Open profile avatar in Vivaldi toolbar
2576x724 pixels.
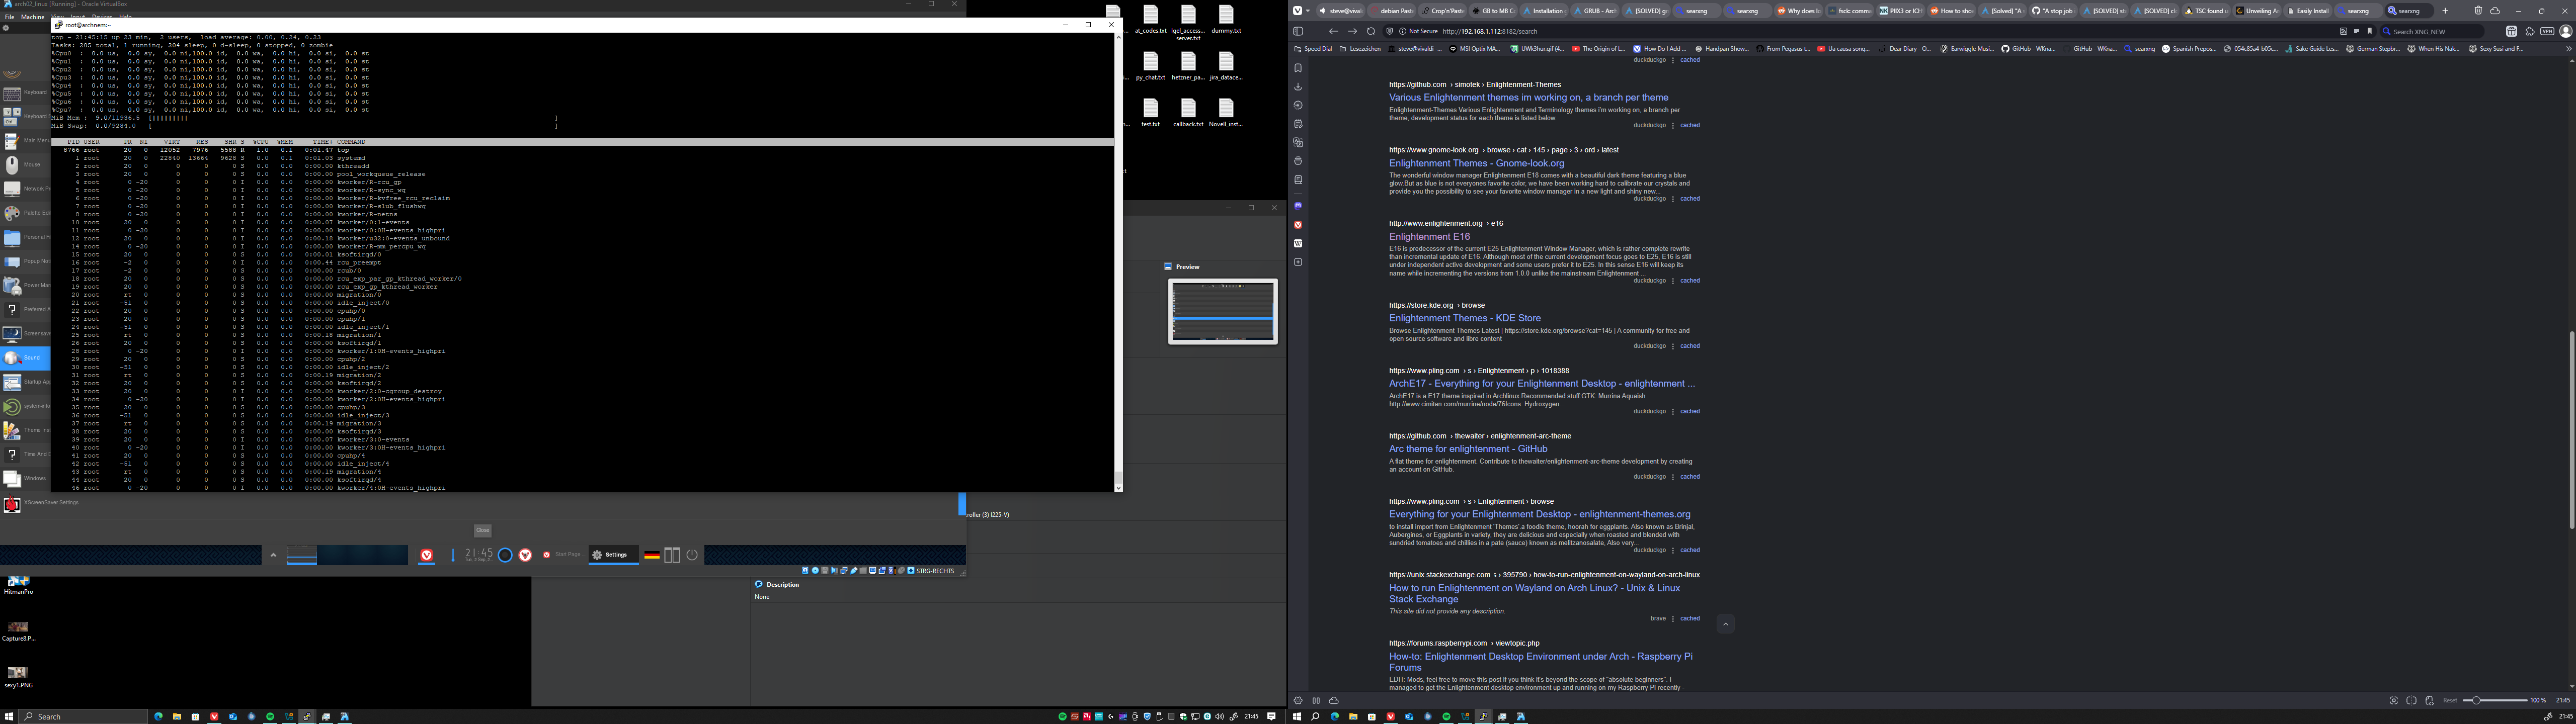point(2565,31)
